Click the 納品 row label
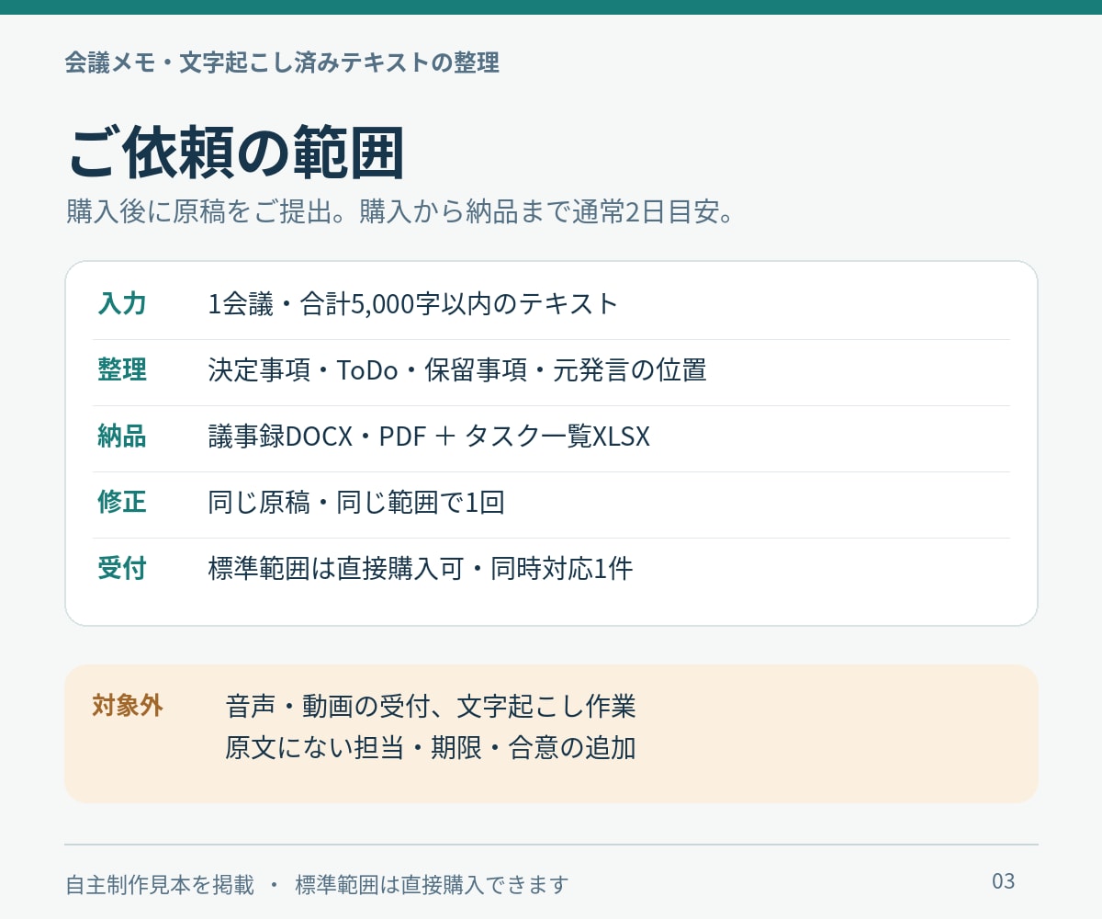This screenshot has width=1102, height=919. click(122, 437)
